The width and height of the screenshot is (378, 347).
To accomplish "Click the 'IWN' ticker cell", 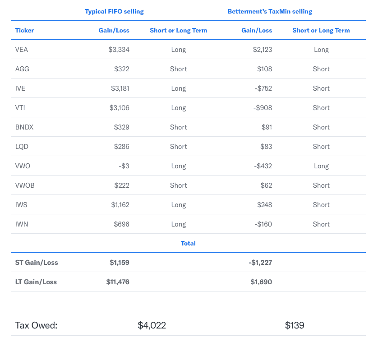I will click(x=22, y=224).
